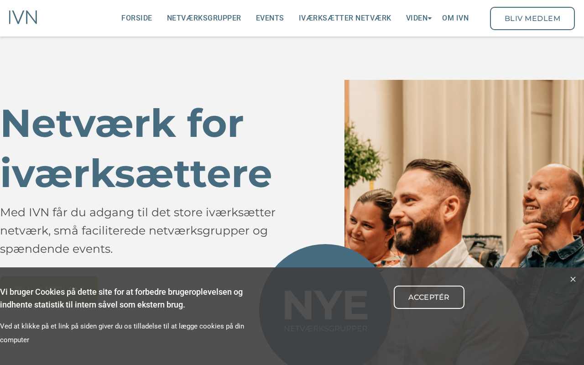The image size is (584, 365).
Task: Dismiss the cookie banner with the X icon
Action: tap(573, 279)
